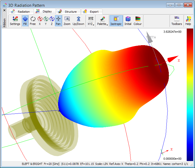Click the Scale: LIN status field
The width and height of the screenshot is (195, 168).
(x=102, y=164)
